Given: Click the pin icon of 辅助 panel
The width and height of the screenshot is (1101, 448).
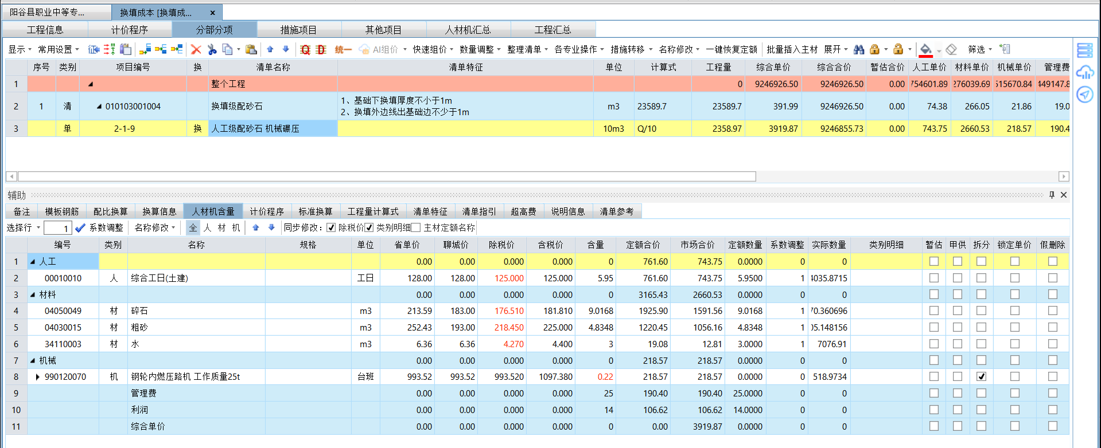Looking at the screenshot, I should pos(1052,195).
